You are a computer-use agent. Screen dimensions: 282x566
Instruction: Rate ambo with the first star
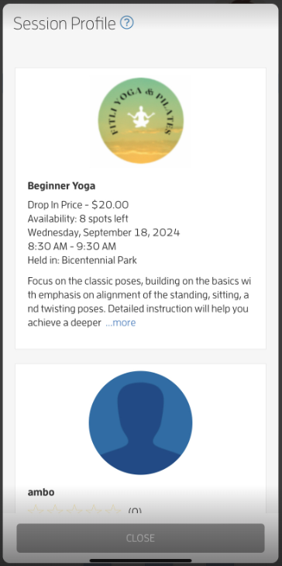36,511
